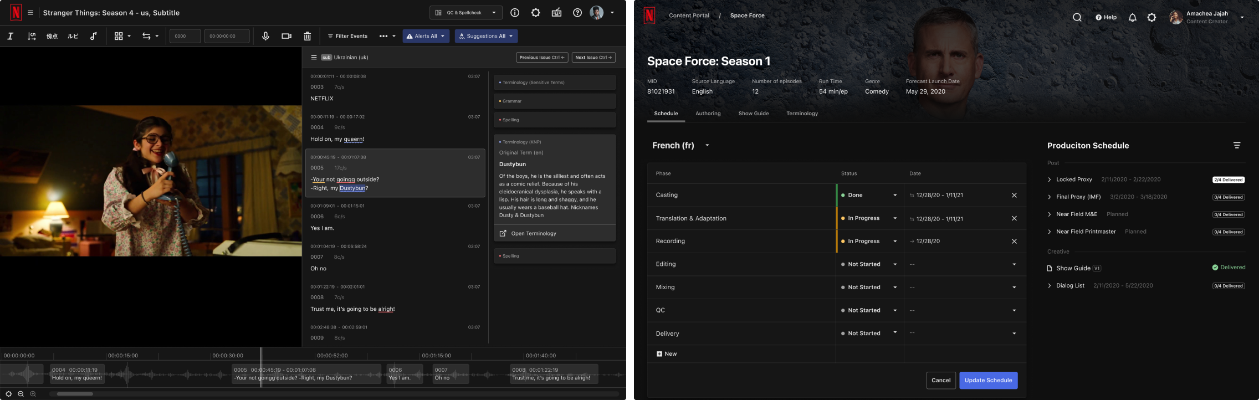Screen dimensions: 1259x400
Task: Open settings gear in subtitle editor
Action: (x=536, y=13)
